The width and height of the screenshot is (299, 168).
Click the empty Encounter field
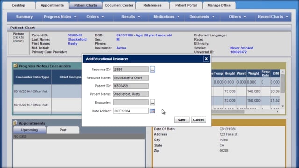(x=130, y=103)
